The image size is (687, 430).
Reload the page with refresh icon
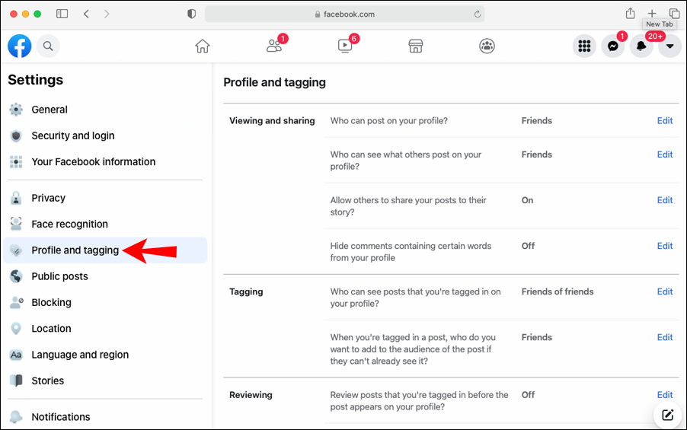tap(477, 14)
